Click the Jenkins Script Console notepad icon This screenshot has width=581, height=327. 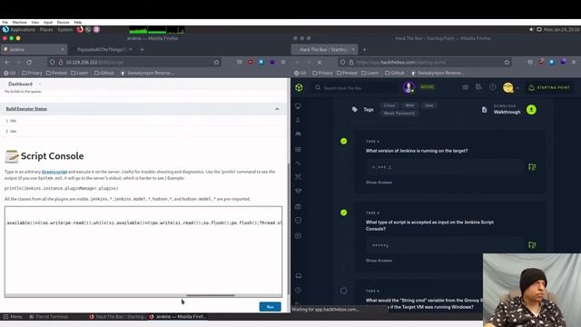click(x=12, y=156)
